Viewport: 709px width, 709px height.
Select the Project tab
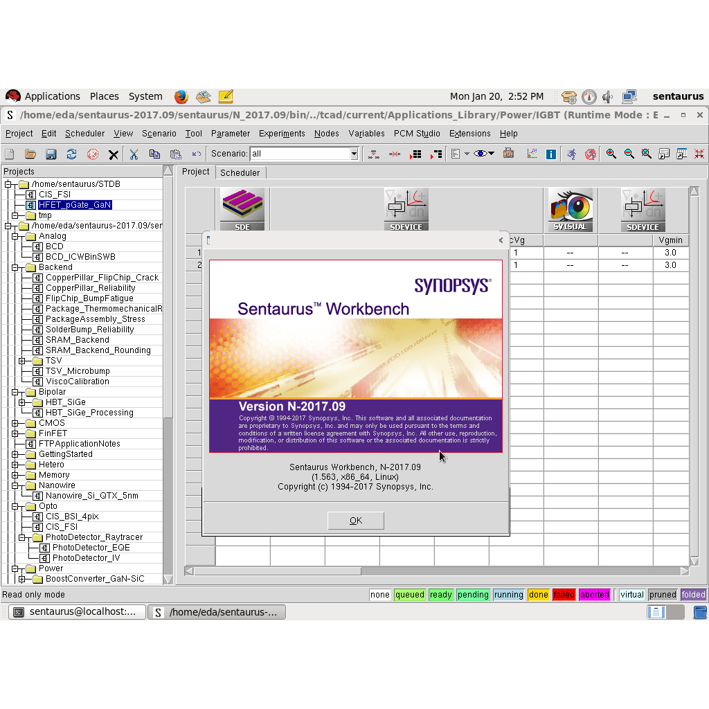click(x=195, y=172)
